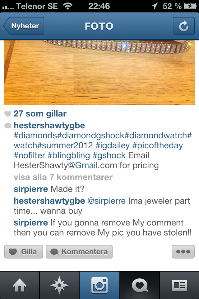Open the Explore compass star tab
The image size is (199, 299).
click(x=59, y=285)
